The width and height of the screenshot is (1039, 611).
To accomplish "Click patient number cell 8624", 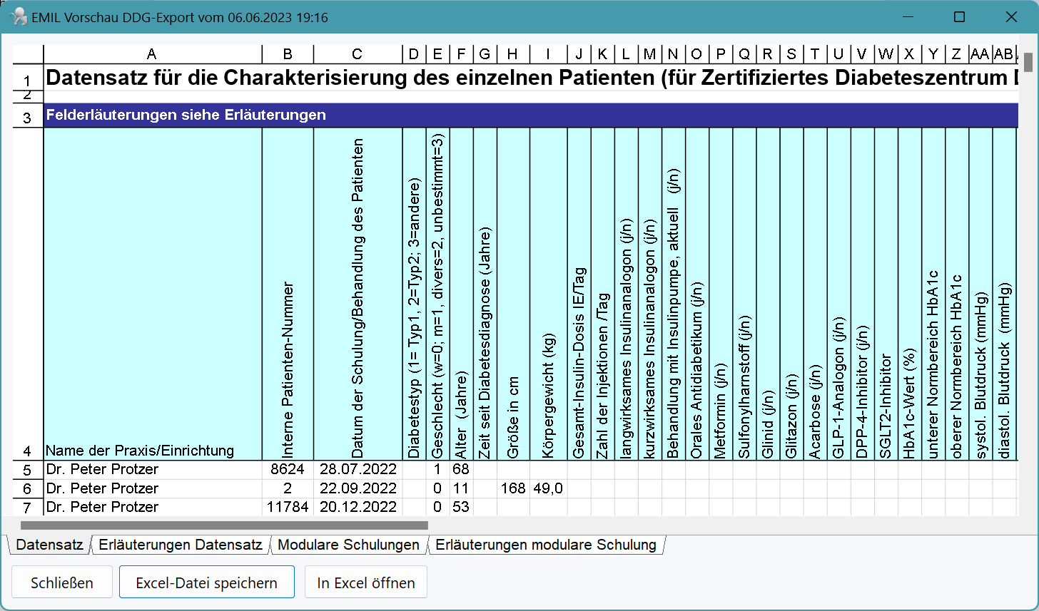I will click(288, 470).
